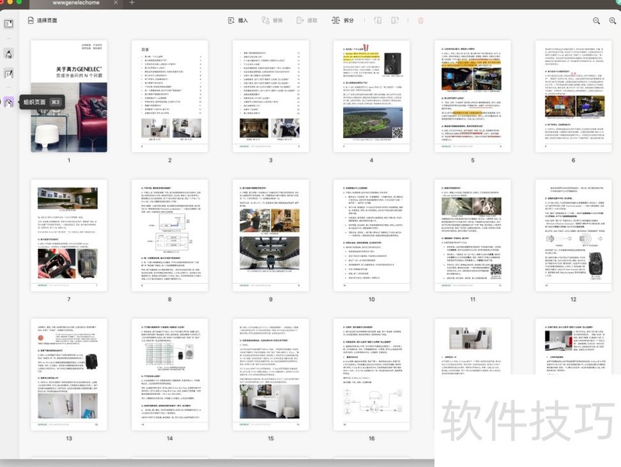Select page 1 cover thumbnail
This screenshot has width=621, height=467.
point(68,96)
